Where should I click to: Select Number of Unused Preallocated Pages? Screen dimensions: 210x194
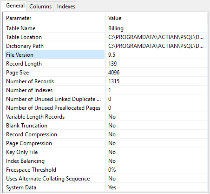pos(53,108)
